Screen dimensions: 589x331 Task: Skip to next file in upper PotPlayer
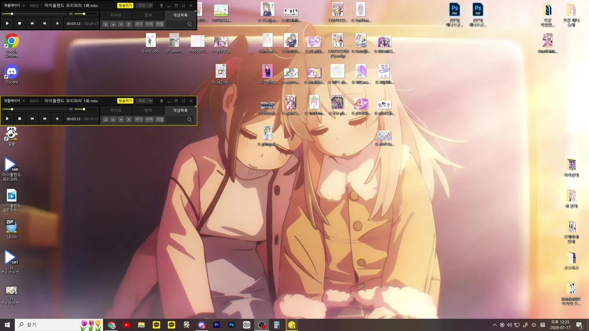pos(45,23)
